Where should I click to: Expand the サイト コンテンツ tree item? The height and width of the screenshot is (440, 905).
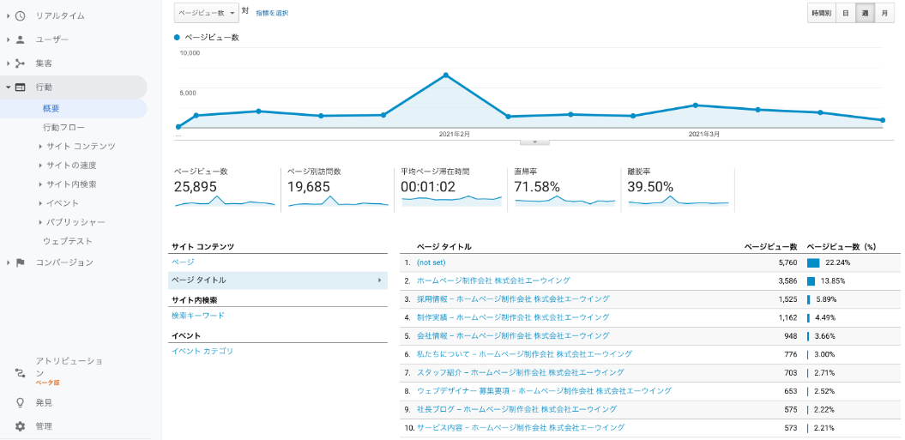pyautogui.click(x=40, y=147)
